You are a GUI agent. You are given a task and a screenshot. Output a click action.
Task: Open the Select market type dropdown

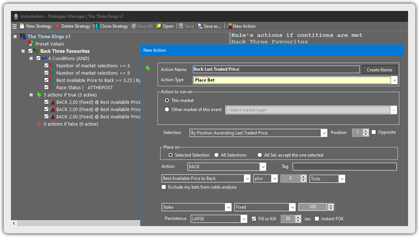coord(394,110)
